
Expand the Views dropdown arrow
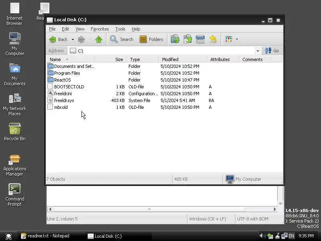click(237, 39)
